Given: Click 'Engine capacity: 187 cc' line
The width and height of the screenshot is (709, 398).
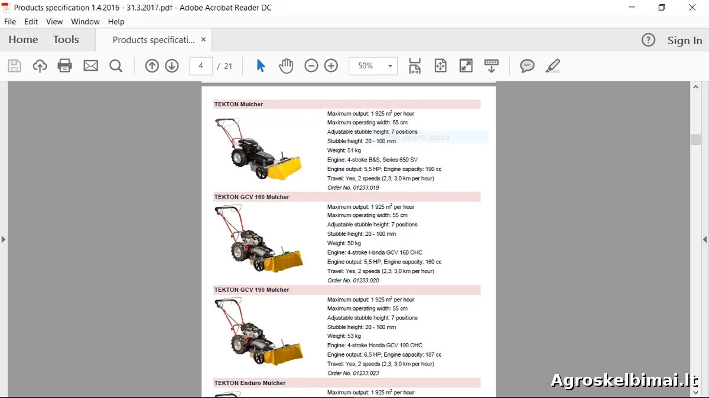Looking at the screenshot, I should [x=412, y=355].
